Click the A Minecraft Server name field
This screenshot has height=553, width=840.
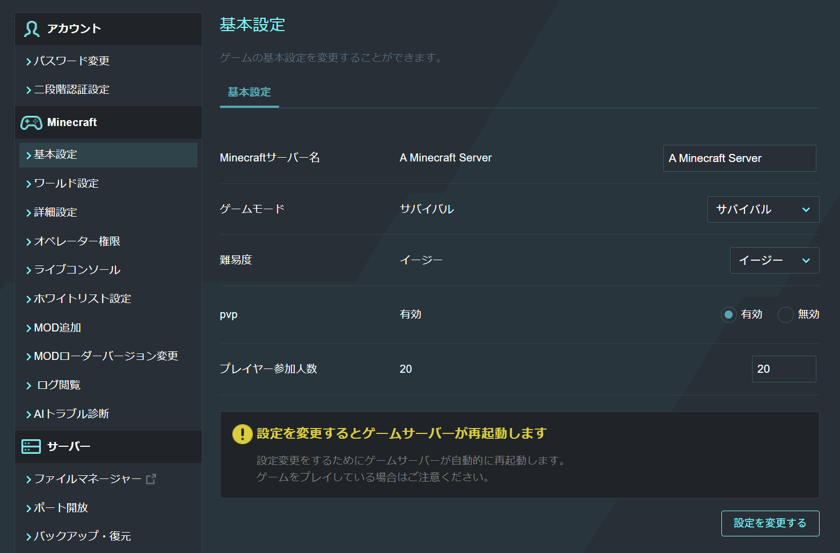pos(739,158)
